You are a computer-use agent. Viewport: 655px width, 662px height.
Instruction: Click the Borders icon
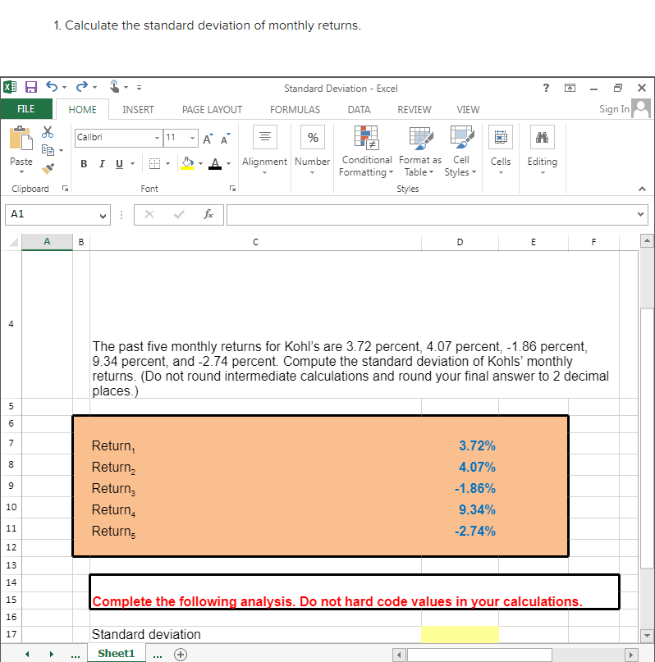click(154, 163)
